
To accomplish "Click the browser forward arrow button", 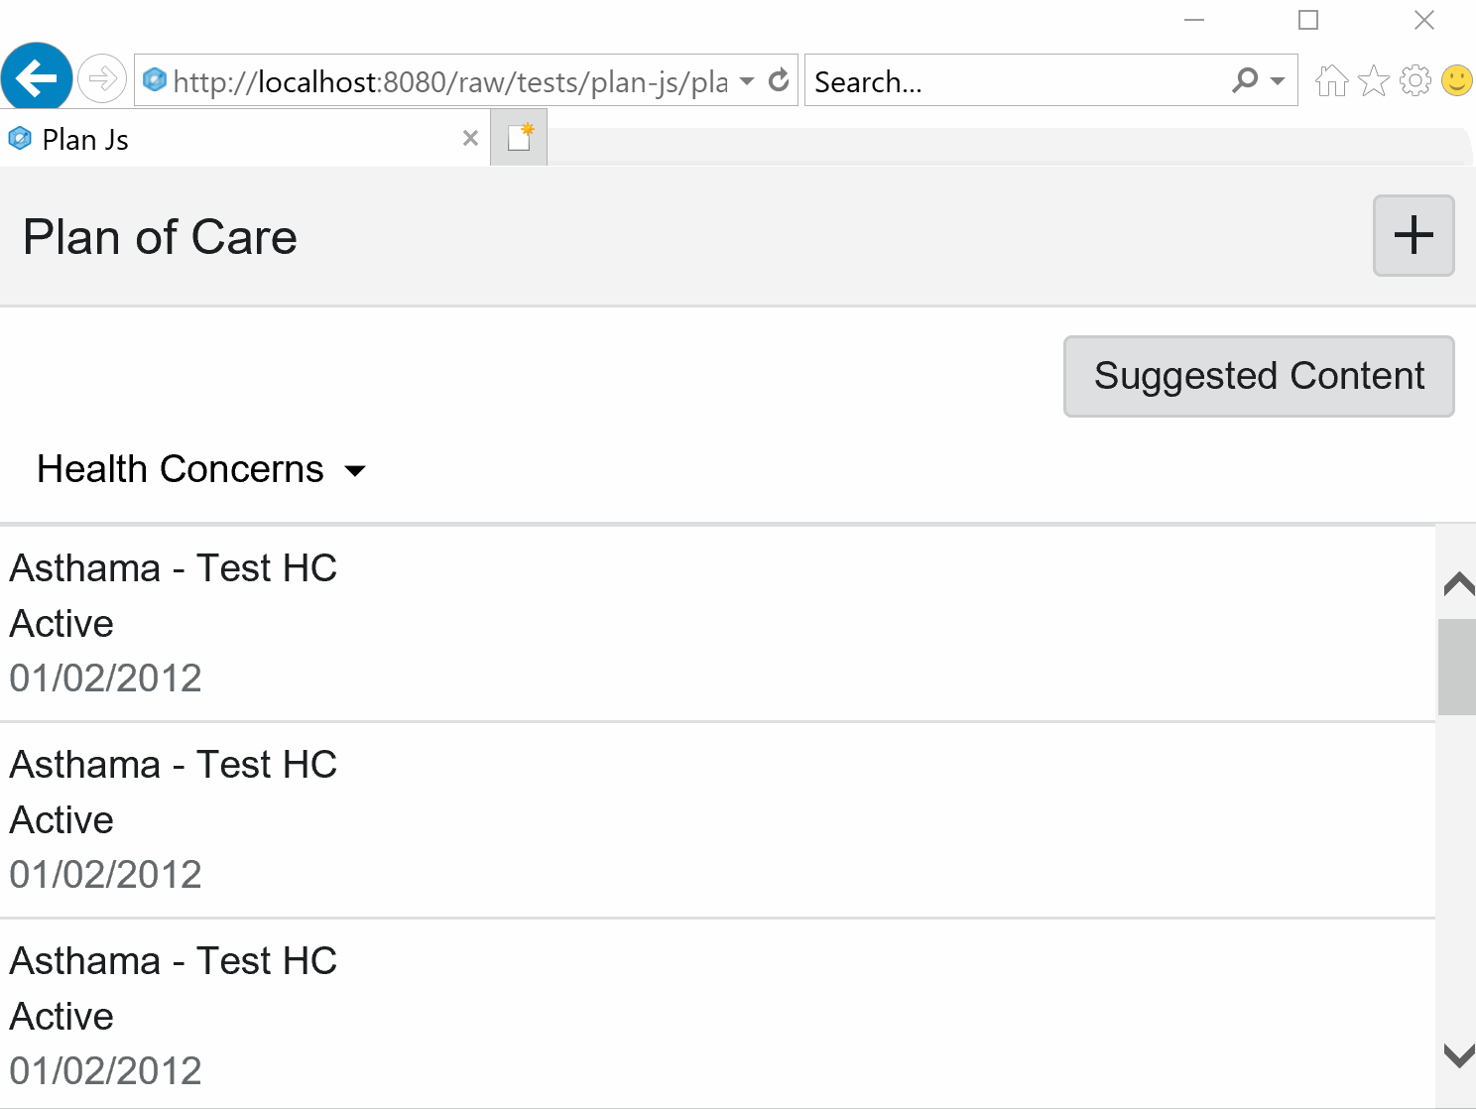I will (102, 78).
